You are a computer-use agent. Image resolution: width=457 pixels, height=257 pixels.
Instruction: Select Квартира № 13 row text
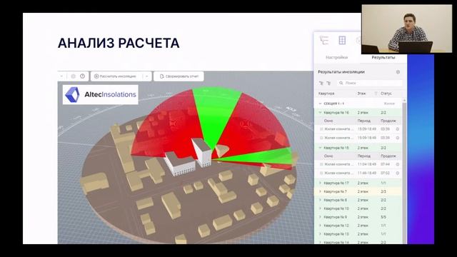tap(336, 234)
